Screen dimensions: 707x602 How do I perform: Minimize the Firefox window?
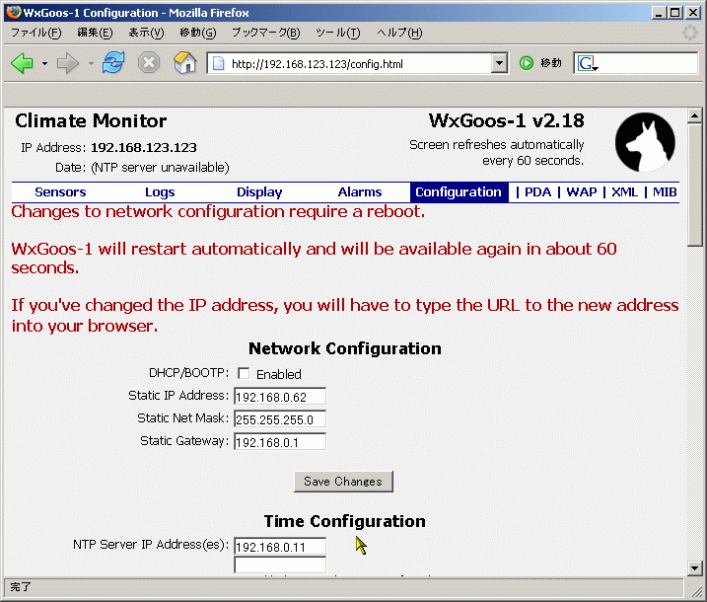click(660, 13)
